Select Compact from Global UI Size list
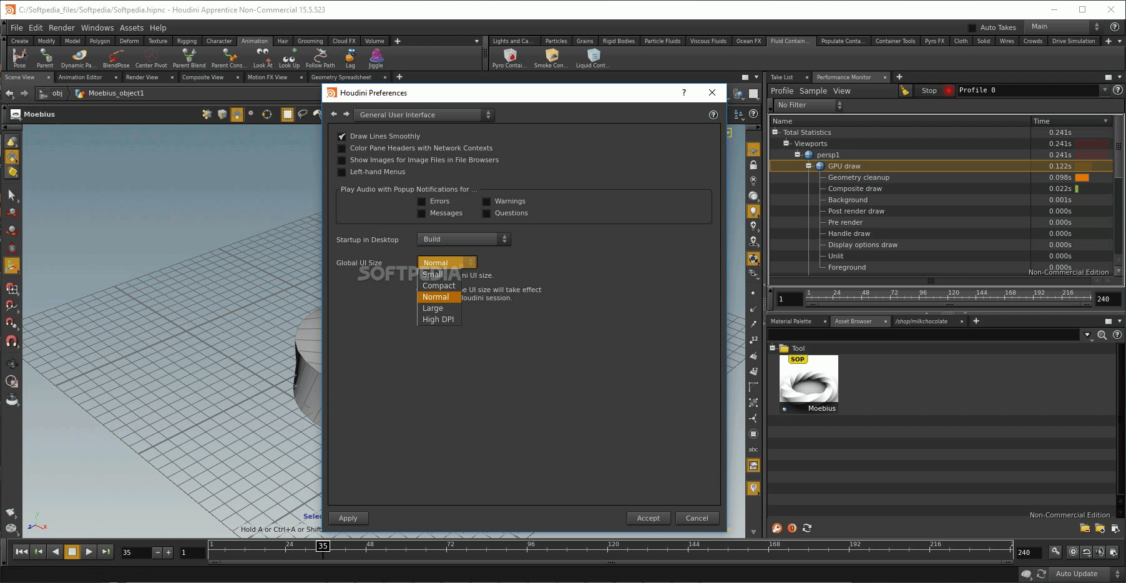The image size is (1126, 583). point(439,286)
